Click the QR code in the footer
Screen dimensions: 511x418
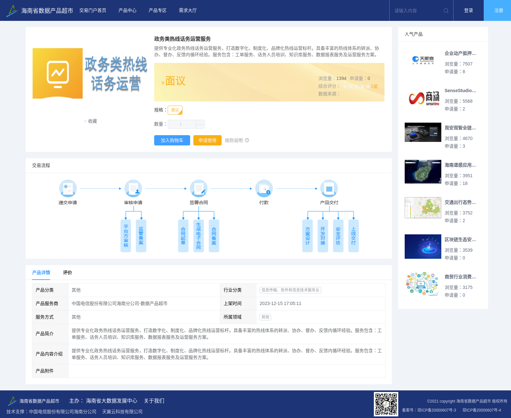[x=386, y=404]
